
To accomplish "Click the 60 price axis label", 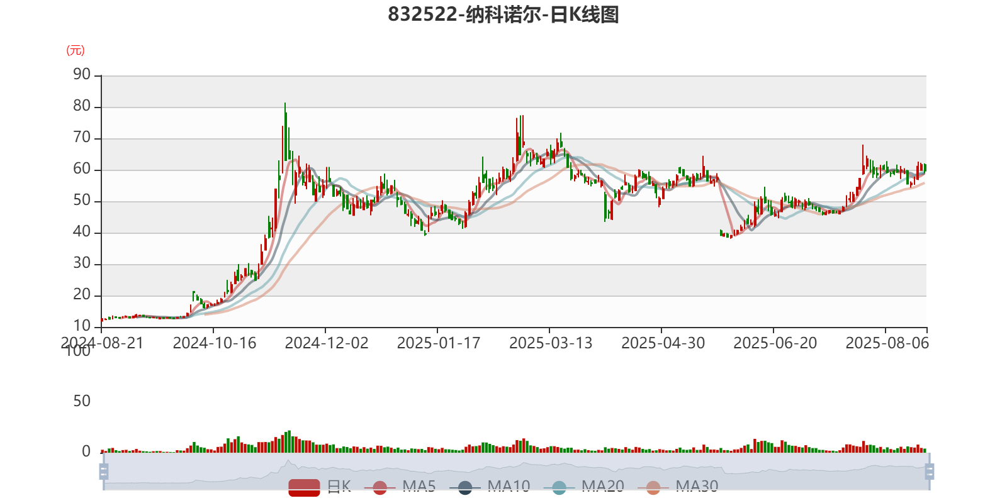I will point(82,169).
